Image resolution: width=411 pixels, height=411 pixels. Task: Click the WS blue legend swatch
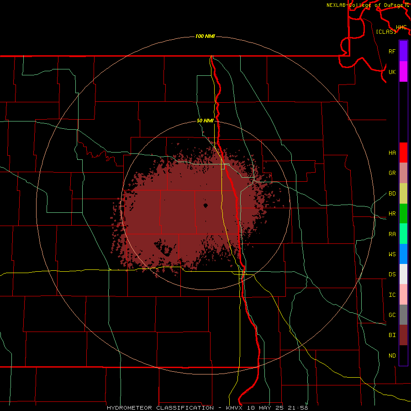403,254
